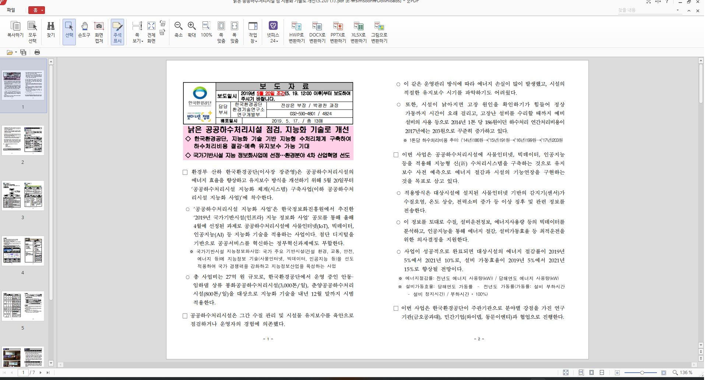Click the 136 % zoom value
This screenshot has height=380, width=707.
tap(686, 373)
